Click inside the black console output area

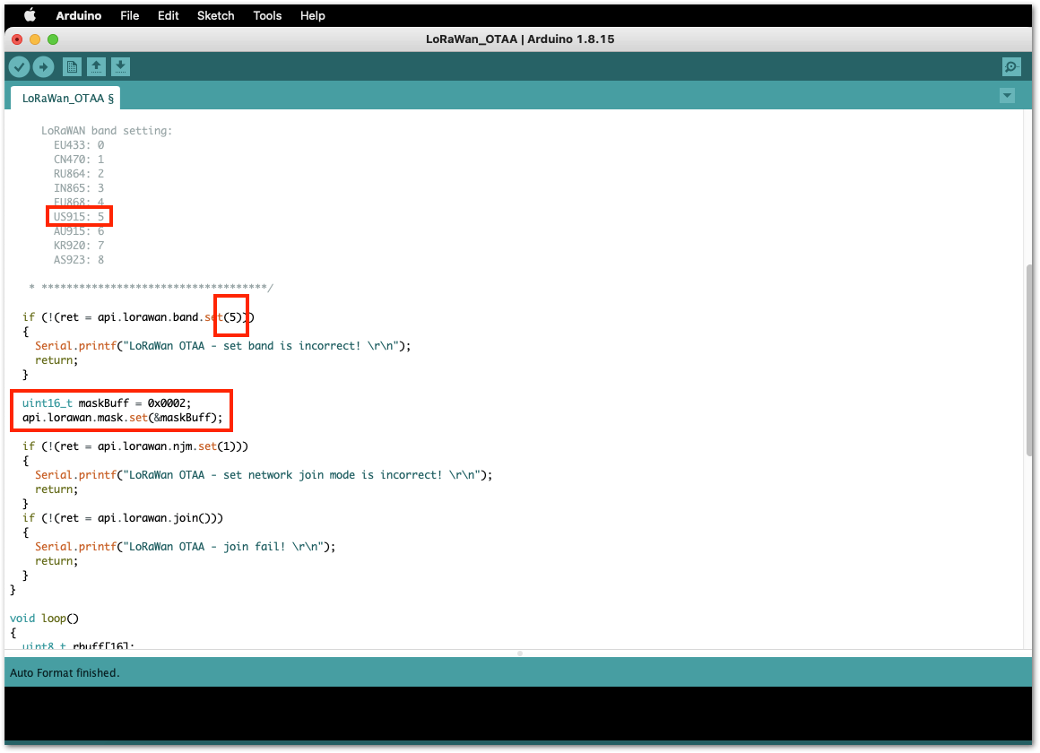pos(519,714)
